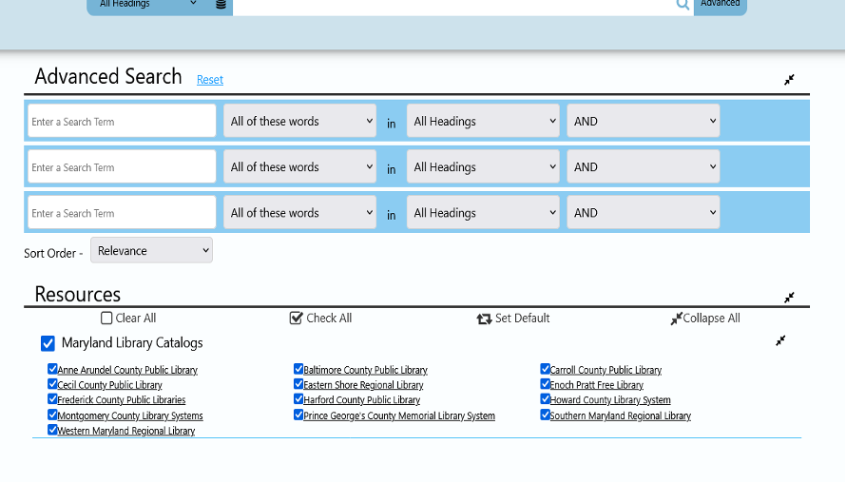This screenshot has width=846, height=483.
Task: Click the Clear All label
Action: click(135, 319)
